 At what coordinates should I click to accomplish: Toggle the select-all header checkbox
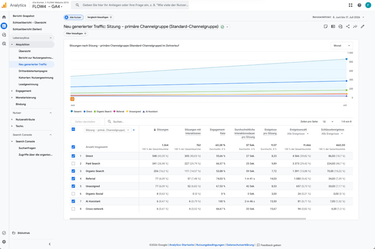click(x=73, y=129)
